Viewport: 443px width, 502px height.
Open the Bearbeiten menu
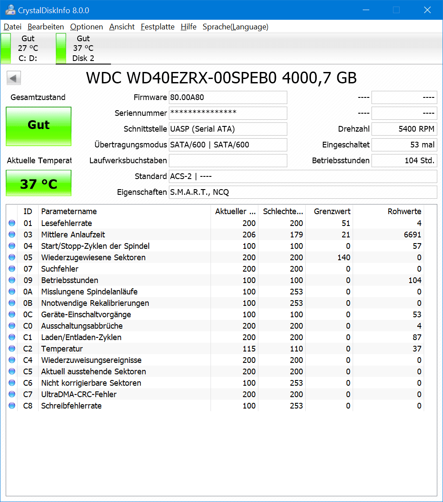coord(46,27)
